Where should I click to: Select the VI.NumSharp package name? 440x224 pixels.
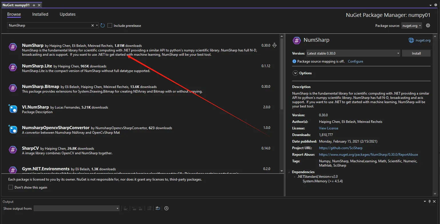[x=35, y=107]
